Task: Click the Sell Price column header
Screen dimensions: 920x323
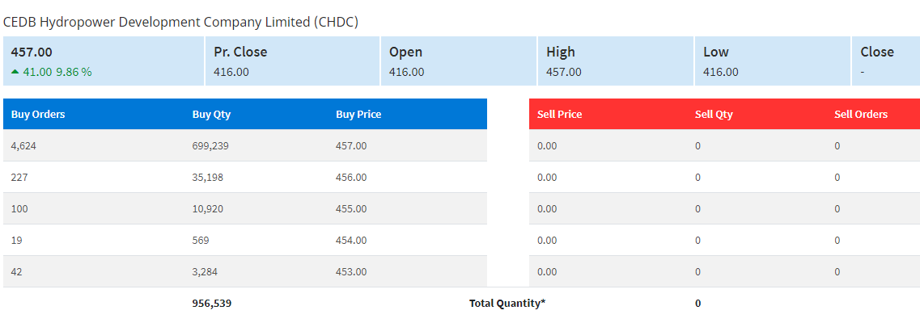Action: 560,114
